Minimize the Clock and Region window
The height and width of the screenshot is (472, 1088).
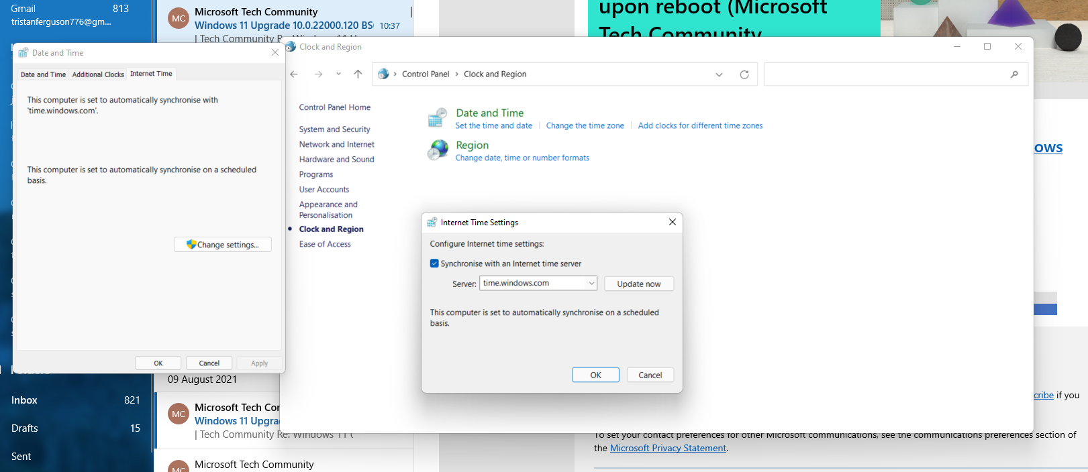coord(957,46)
